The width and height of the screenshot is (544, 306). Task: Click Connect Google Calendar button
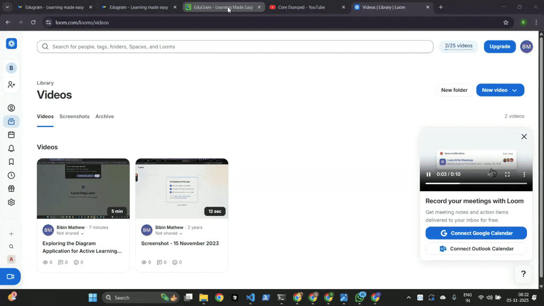pos(476,233)
